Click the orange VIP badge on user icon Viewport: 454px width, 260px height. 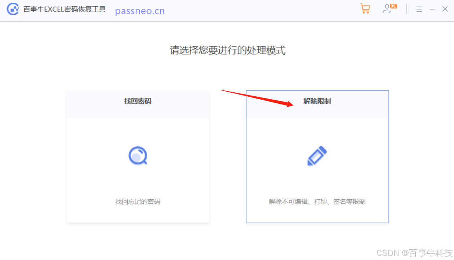394,6
